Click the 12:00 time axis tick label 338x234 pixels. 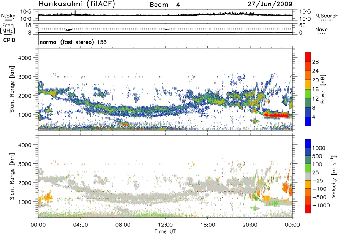[165, 225]
